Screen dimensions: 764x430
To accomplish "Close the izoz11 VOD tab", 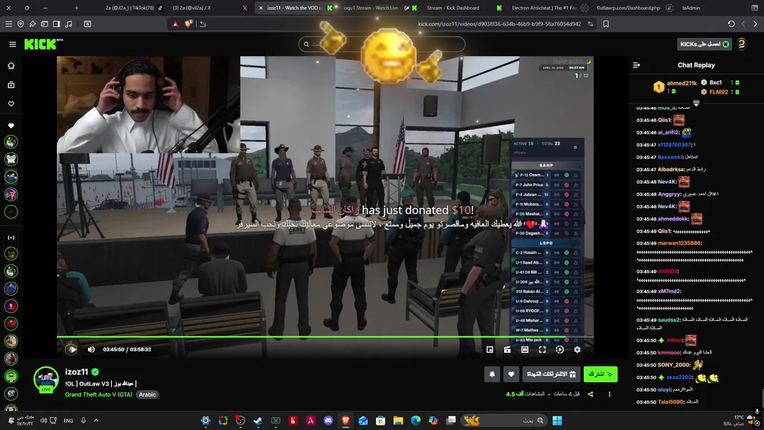I will [x=260, y=8].
